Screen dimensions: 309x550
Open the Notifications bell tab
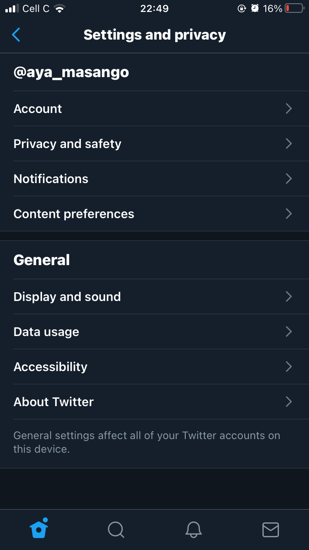[193, 529]
